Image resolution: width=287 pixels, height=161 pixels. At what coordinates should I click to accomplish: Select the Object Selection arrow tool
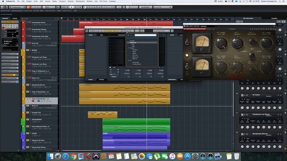pyautogui.click(x=85, y=7)
